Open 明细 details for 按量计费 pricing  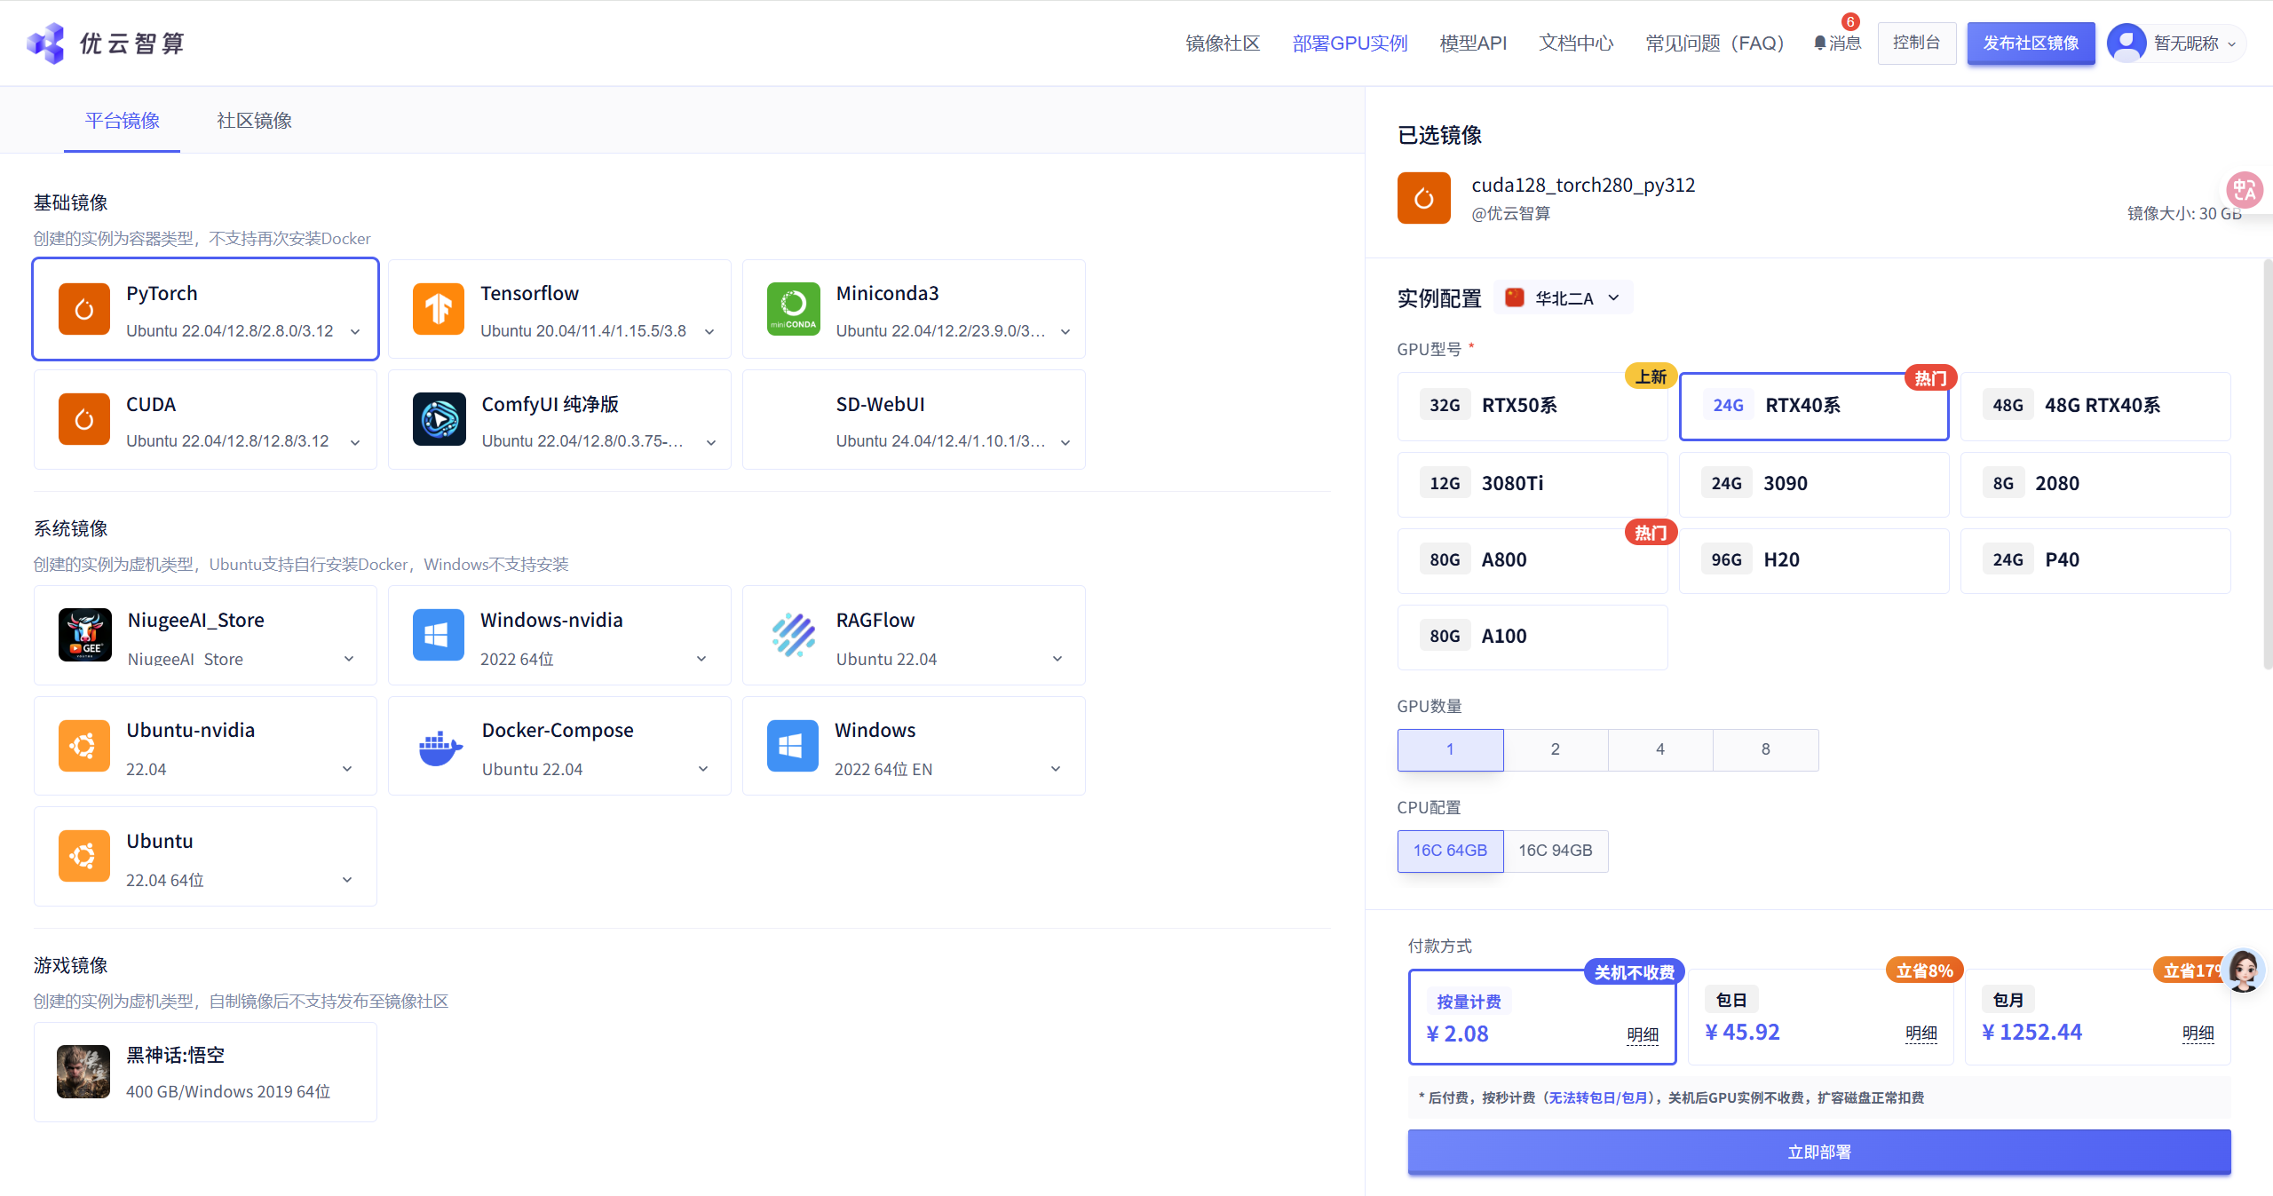pyautogui.click(x=1642, y=1034)
